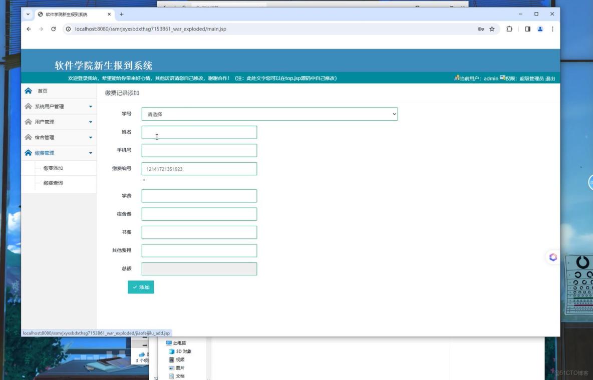Click the blue home icon beside 缴费管理
593x380 pixels.
click(x=28, y=153)
